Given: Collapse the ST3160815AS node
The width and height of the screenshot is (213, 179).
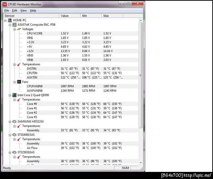Looking at the screenshot, I should coord(10,135).
